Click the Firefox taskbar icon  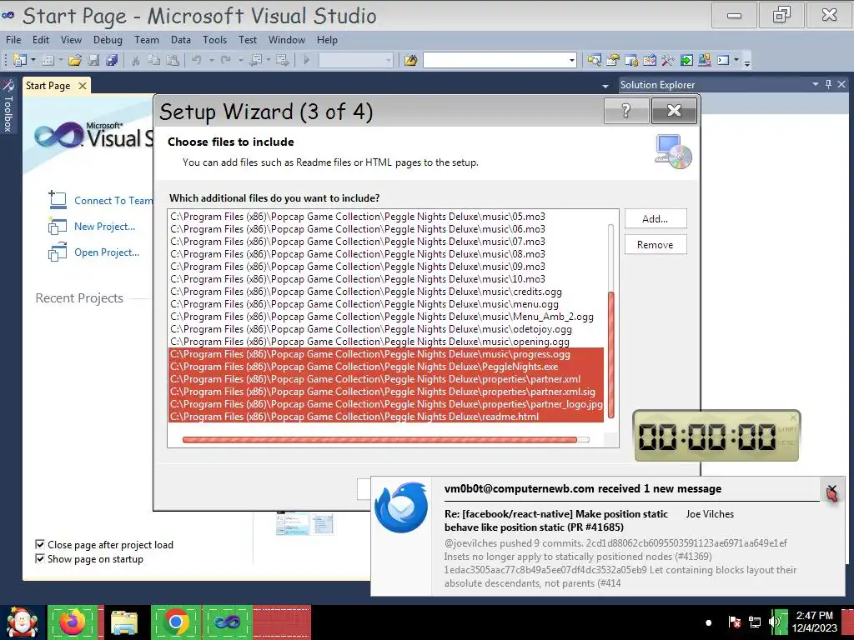pyautogui.click(x=72, y=622)
